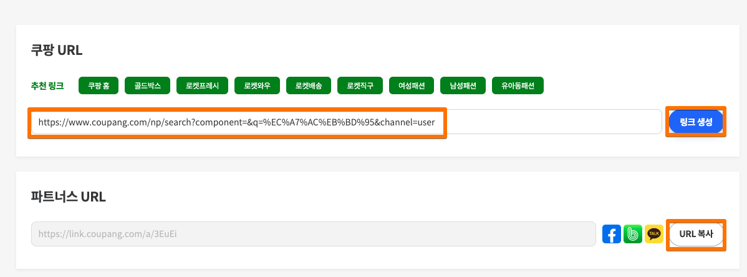Click the 링크 생성 button
This screenshot has width=747, height=277.
point(696,122)
